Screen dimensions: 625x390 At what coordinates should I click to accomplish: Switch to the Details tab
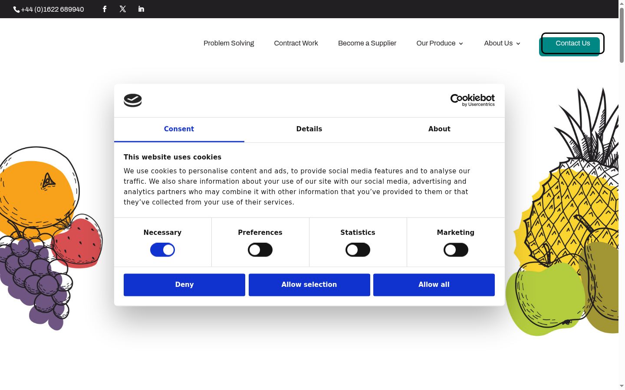pos(309,129)
